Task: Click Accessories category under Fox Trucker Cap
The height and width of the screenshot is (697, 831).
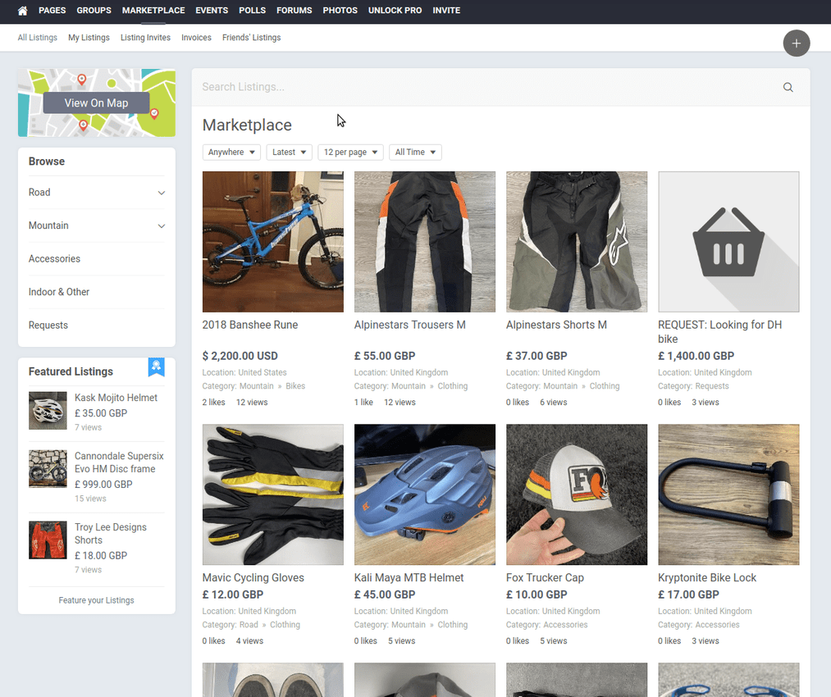Action: 565,625
